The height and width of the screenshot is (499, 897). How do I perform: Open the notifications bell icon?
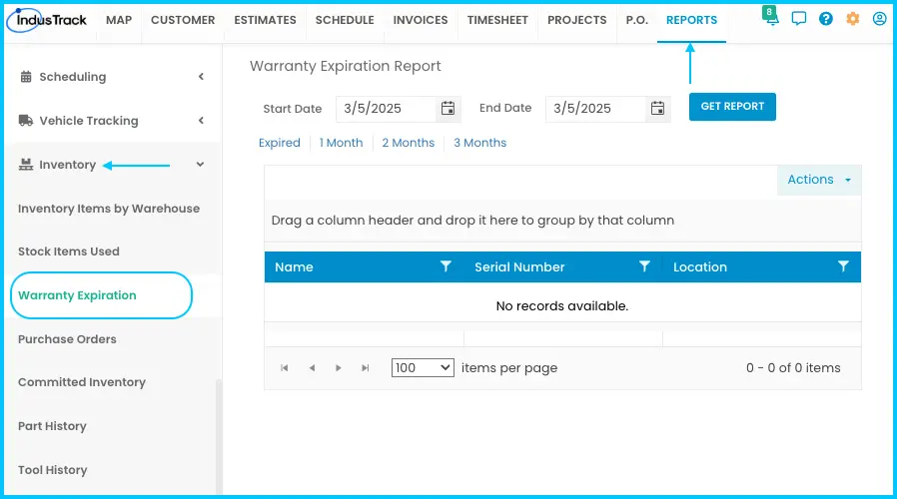coord(771,17)
